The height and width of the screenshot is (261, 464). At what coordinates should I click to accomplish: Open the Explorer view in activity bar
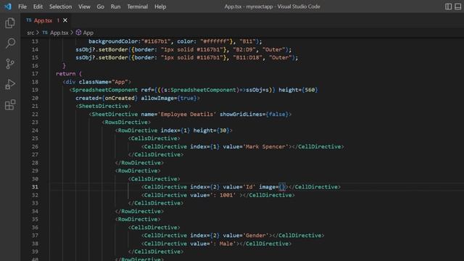click(10, 23)
